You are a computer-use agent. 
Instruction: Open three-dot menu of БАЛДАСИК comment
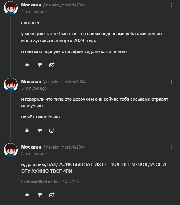click(x=171, y=147)
